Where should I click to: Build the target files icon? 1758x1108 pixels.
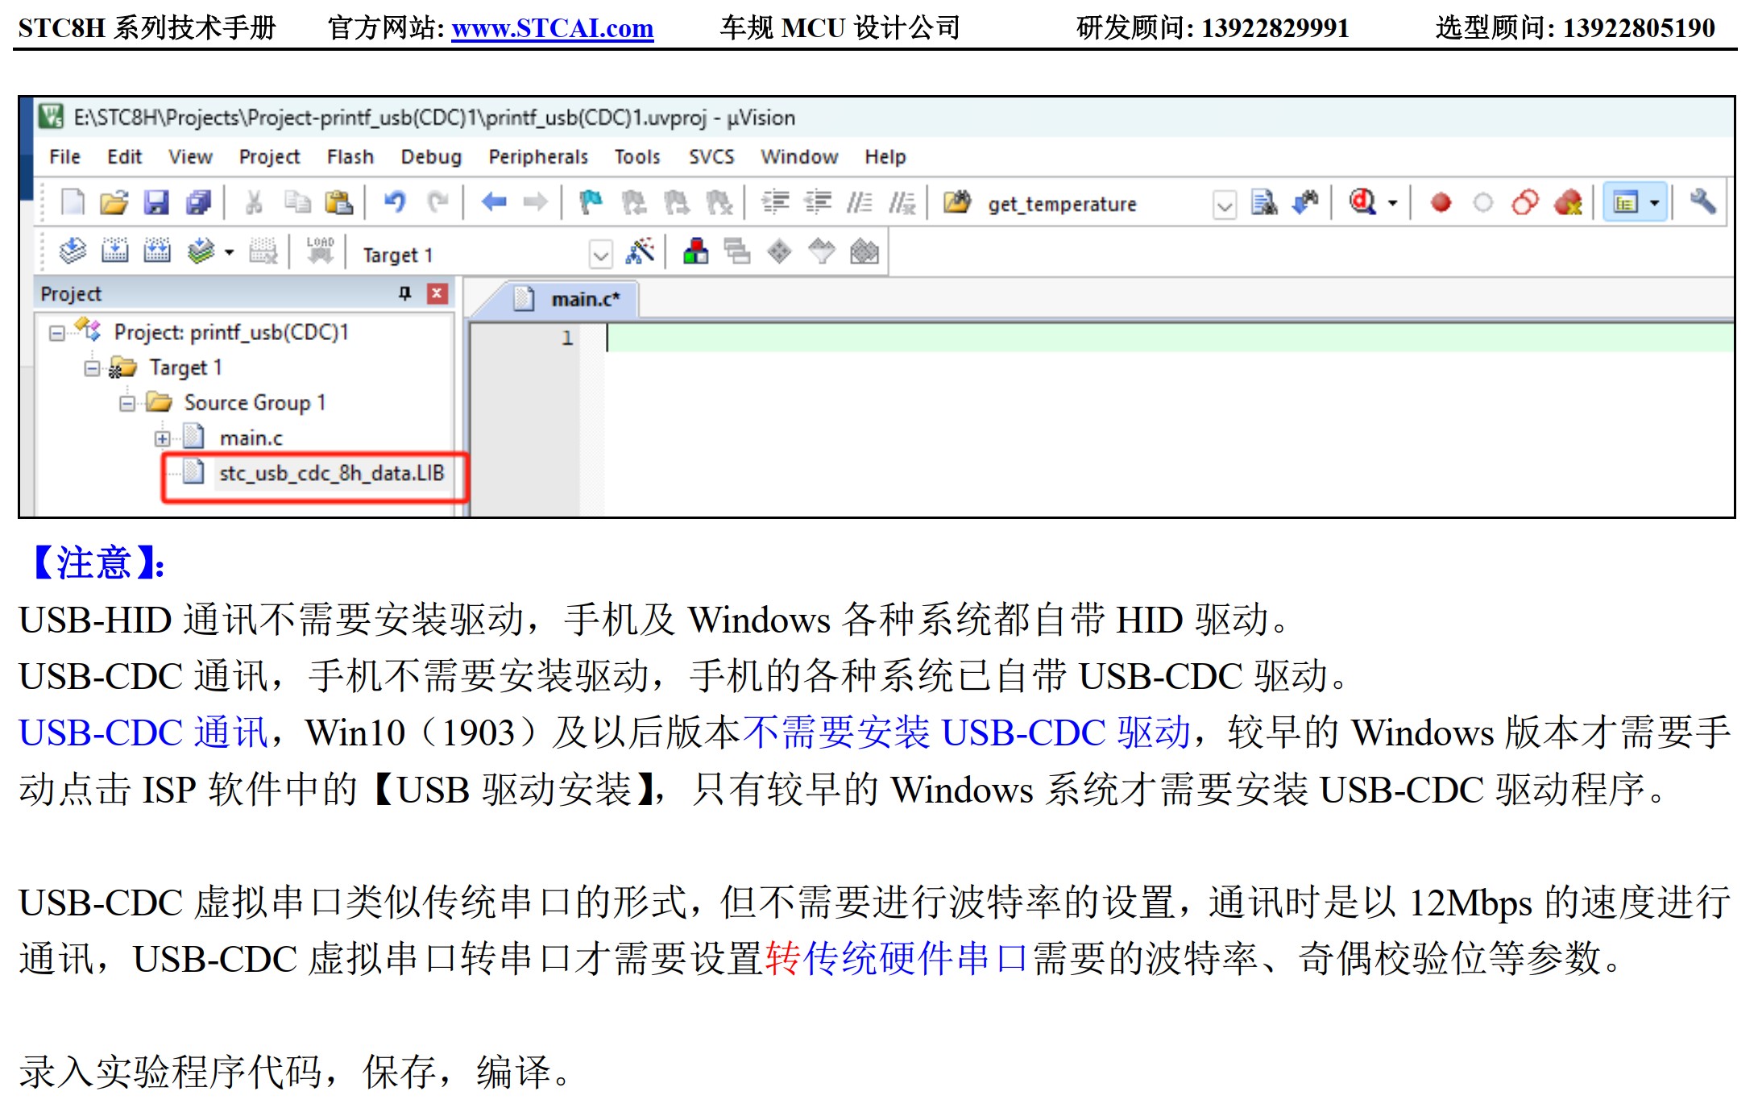point(114,251)
